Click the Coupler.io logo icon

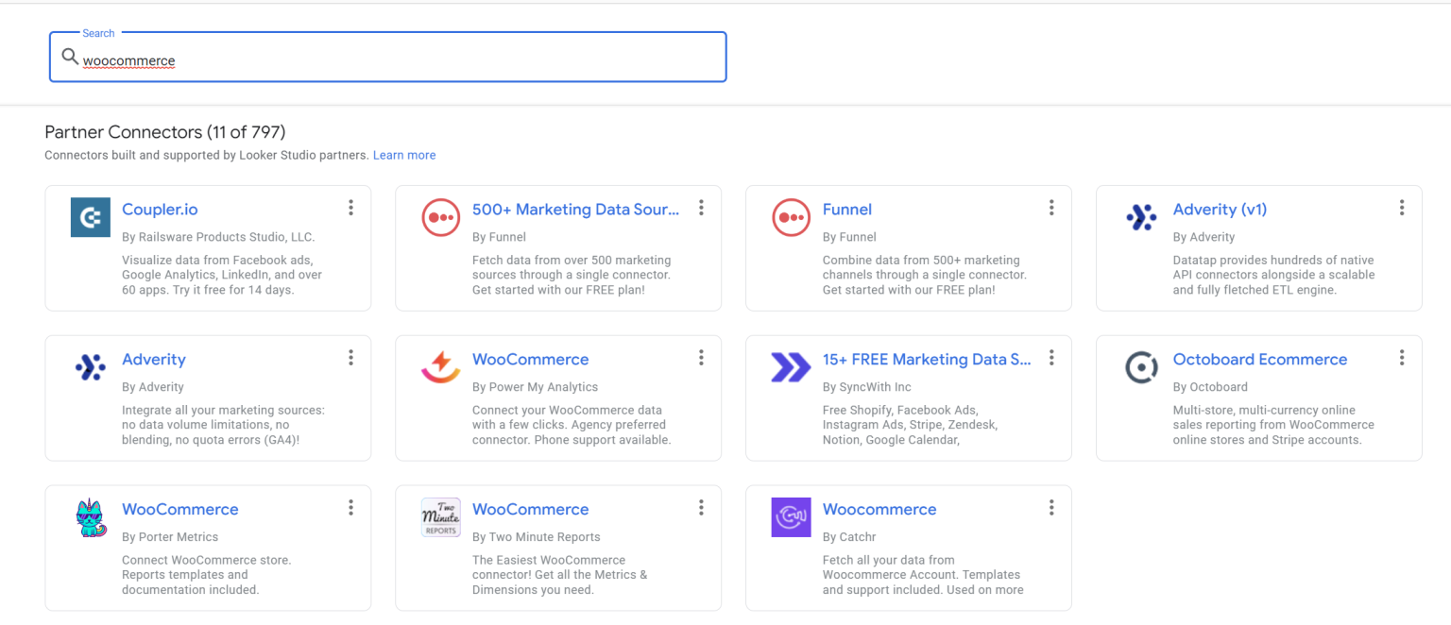[91, 217]
